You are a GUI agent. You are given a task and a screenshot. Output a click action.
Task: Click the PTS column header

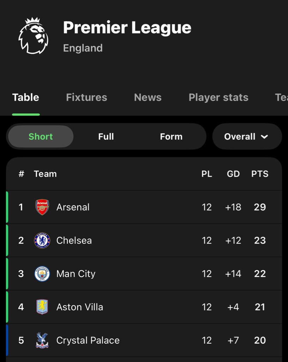(x=260, y=174)
